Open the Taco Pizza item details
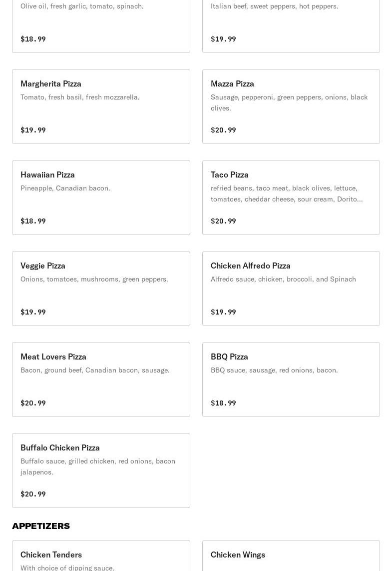The width and height of the screenshot is (392, 571). click(x=291, y=197)
